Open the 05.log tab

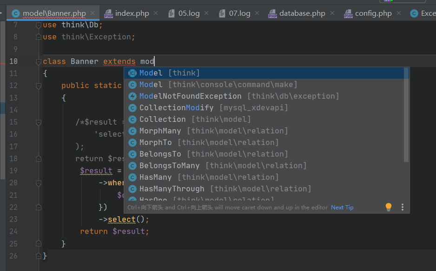(189, 13)
